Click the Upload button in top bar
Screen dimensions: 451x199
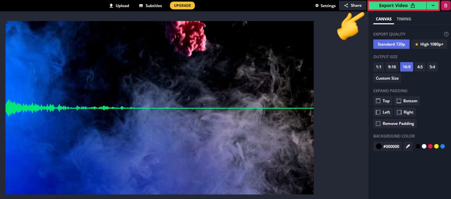click(x=119, y=6)
